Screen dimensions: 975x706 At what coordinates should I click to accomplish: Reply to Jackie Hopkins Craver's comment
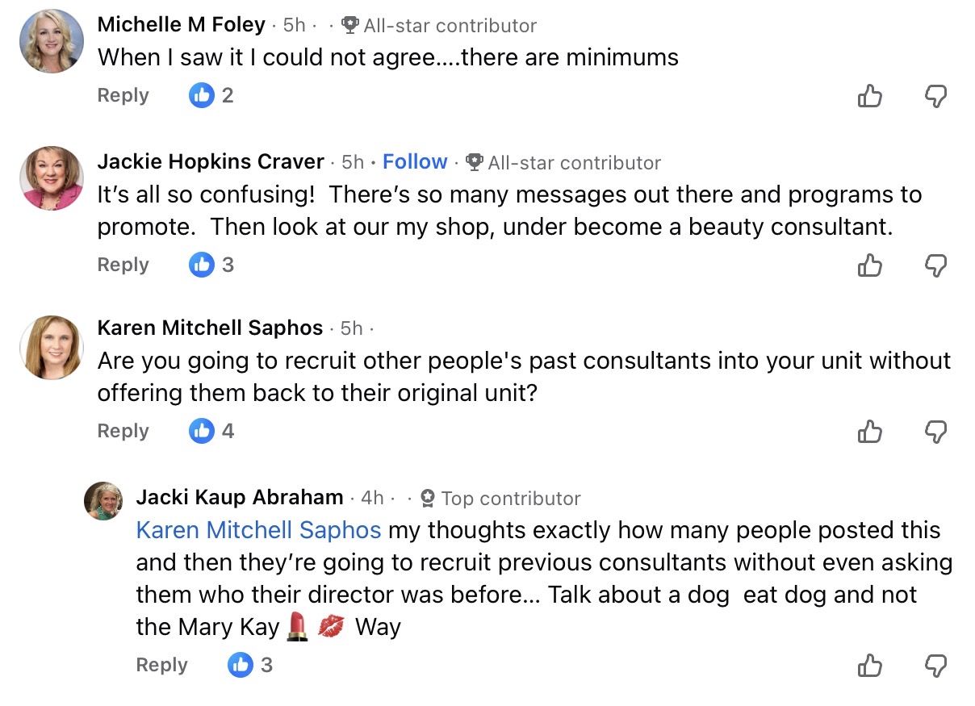click(x=123, y=265)
